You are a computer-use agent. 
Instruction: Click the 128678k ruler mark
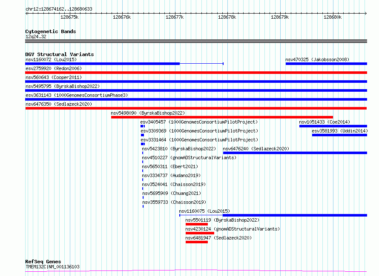tap(227, 17)
